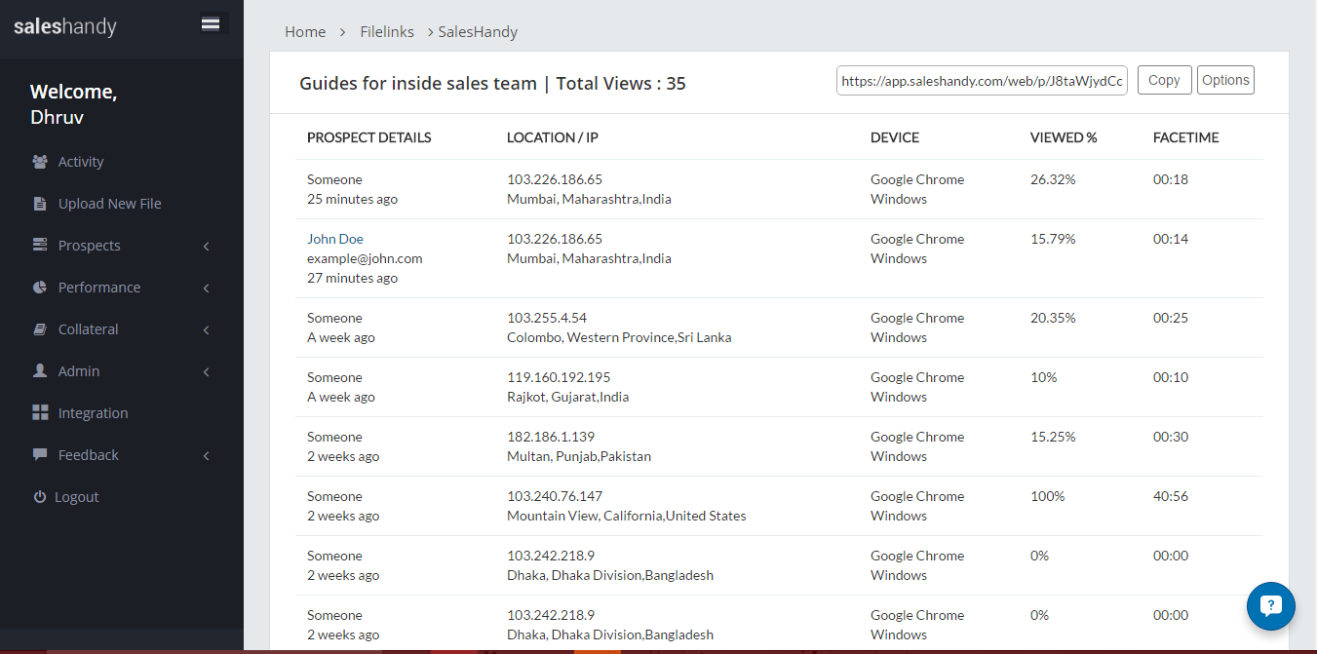The height and width of the screenshot is (654, 1317).
Task: Open the Options button
Action: click(1225, 81)
